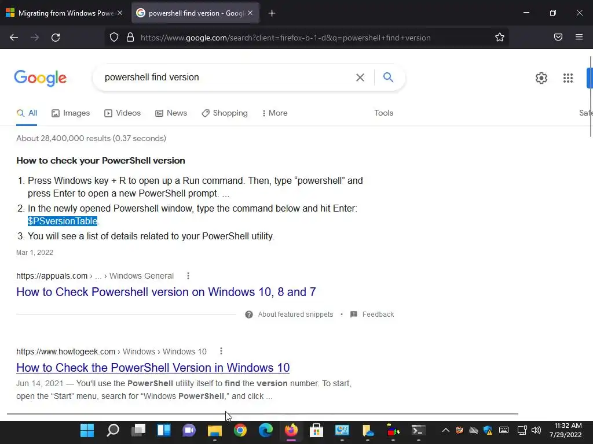
Task: Switch to Images results
Action: [x=71, y=113]
